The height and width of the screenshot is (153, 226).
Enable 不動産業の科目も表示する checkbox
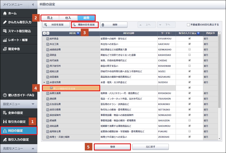click(188, 25)
